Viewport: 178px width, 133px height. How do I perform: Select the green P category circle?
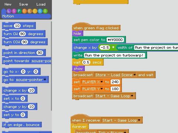click(19, 11)
